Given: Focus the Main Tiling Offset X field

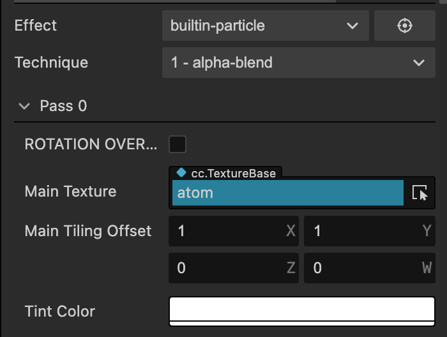Looking at the screenshot, I should [233, 231].
